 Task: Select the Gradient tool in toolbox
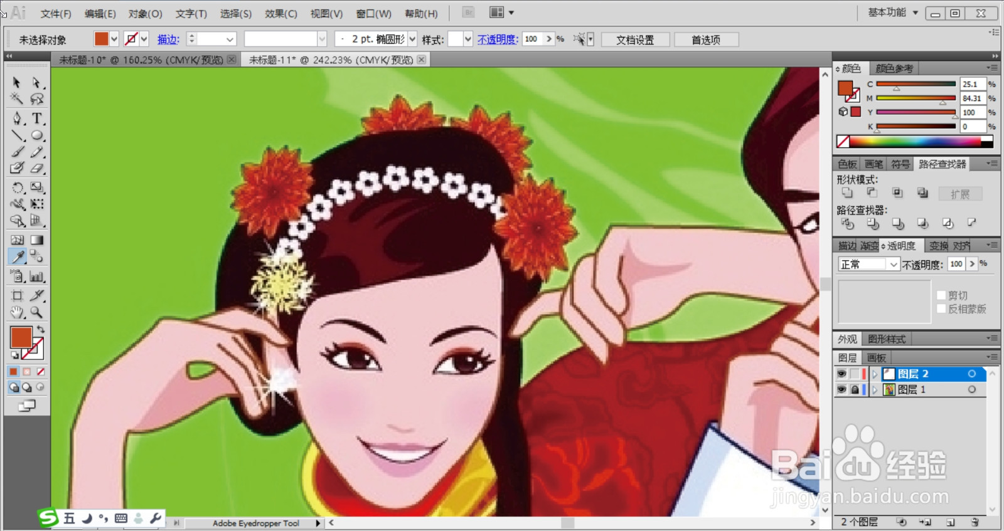pyautogui.click(x=36, y=239)
